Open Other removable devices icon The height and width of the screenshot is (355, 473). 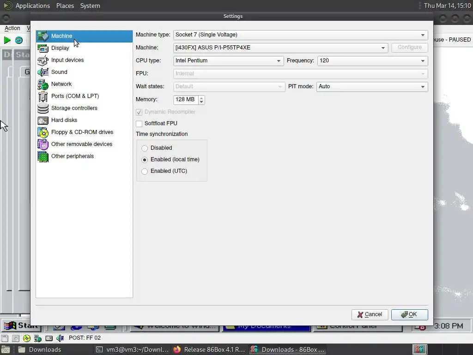point(43,144)
